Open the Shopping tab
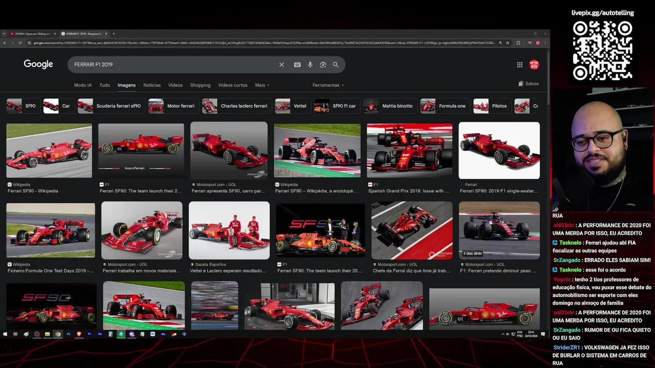The image size is (655, 368). click(x=201, y=85)
